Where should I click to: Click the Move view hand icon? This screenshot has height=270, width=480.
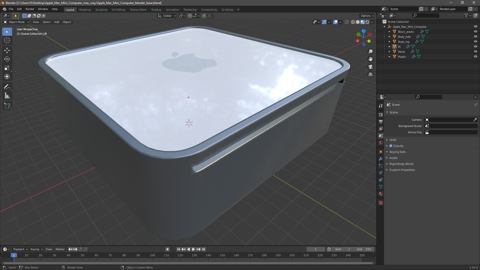click(370, 59)
